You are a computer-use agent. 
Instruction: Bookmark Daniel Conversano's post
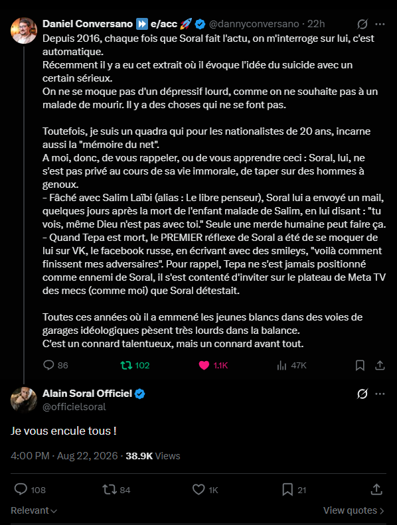tap(360, 365)
